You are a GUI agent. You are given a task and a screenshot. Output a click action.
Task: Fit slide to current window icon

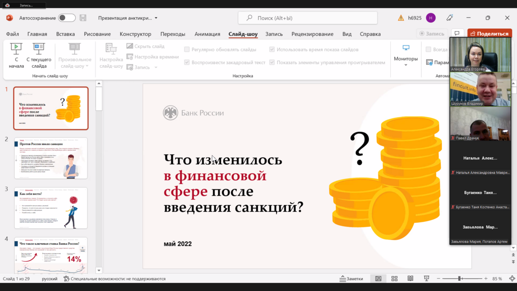512,279
